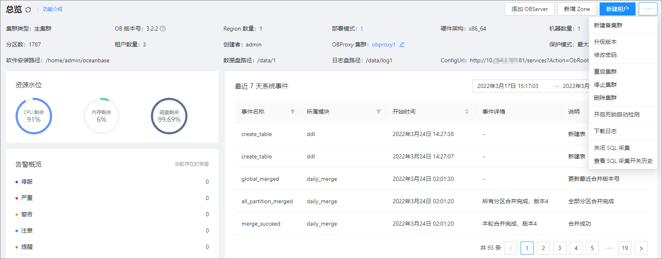Viewport: 662px width, 259px height.
Task: Click the 严重 alarm row
Action: [112, 198]
